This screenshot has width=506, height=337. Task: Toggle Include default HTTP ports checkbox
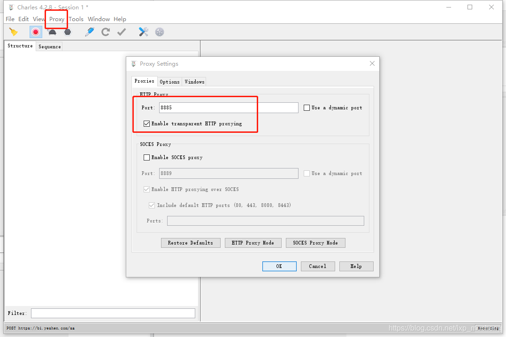pos(152,205)
